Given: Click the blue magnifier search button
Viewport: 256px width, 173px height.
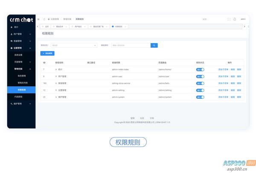Looking at the screenshot, I should coord(154,45).
